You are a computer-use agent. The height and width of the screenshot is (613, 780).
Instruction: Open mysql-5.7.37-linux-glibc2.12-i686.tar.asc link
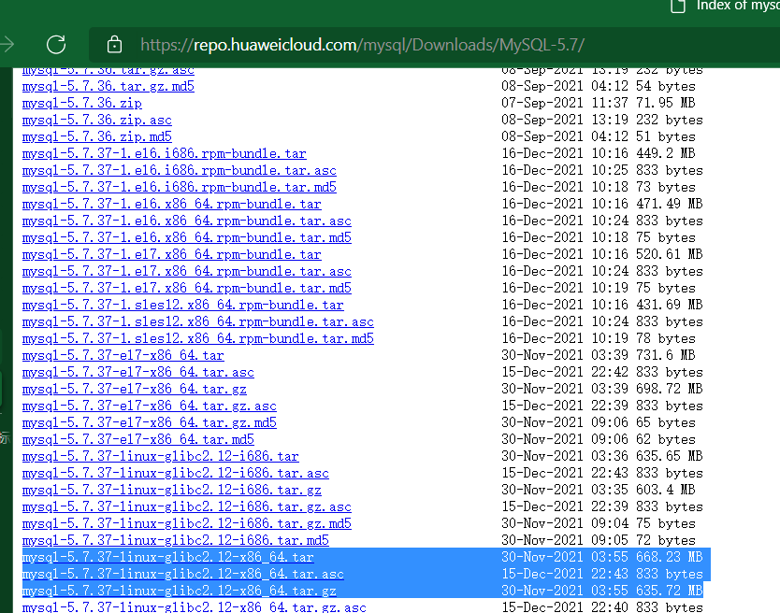point(175,473)
